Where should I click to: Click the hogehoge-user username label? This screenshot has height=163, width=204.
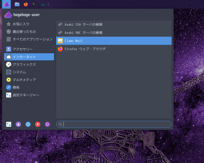tap(27, 15)
